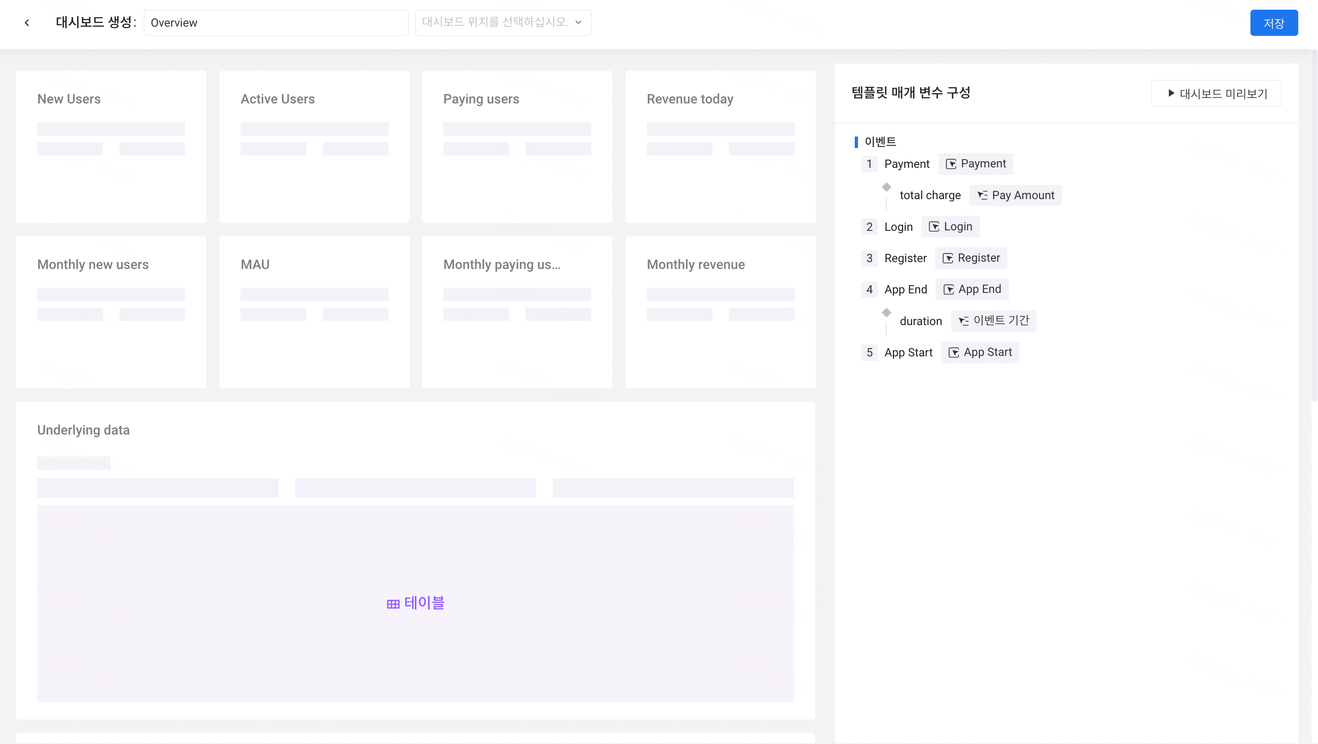Viewport: 1318px width, 744px height.
Task: Click the Underlying data title
Action: 83,430
